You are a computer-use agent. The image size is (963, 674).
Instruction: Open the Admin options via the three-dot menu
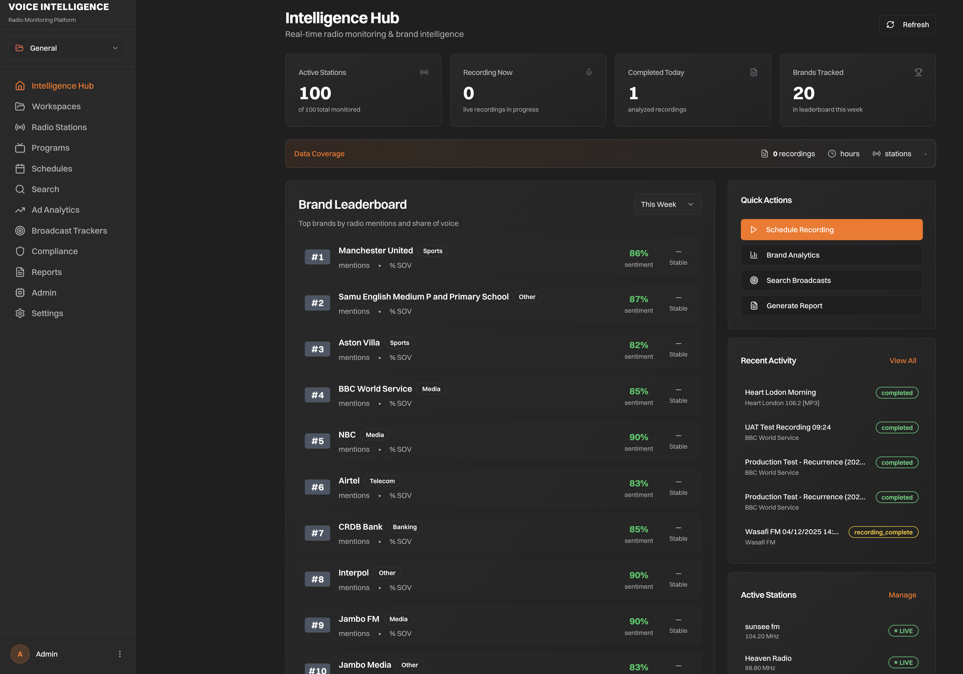[120, 653]
